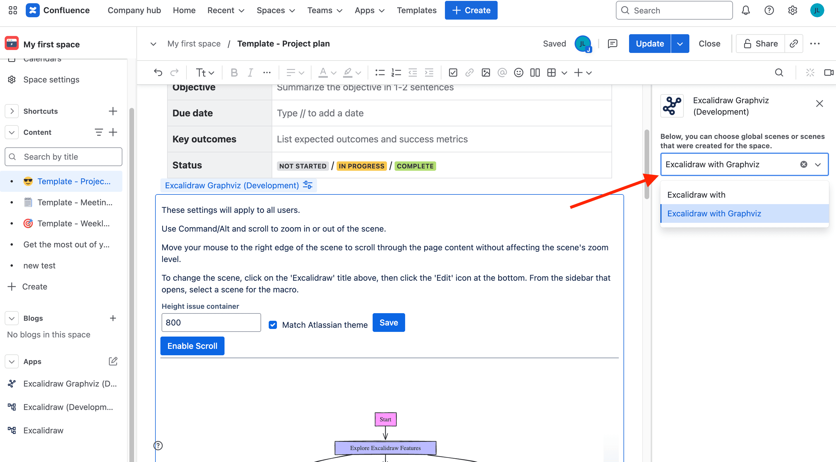This screenshot has width=836, height=462.
Task: Open the table options dropdown arrow
Action: pos(564,73)
